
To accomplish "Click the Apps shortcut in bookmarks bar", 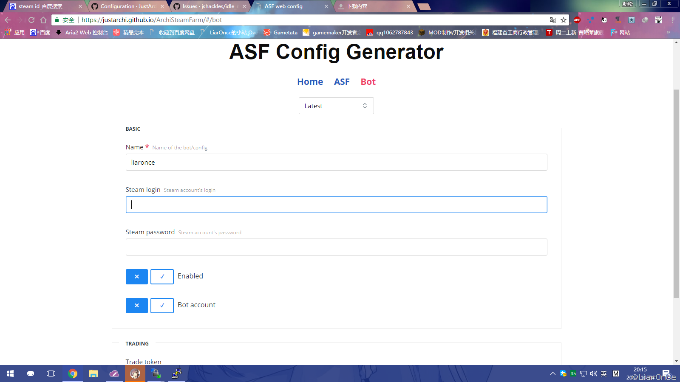I will point(14,32).
